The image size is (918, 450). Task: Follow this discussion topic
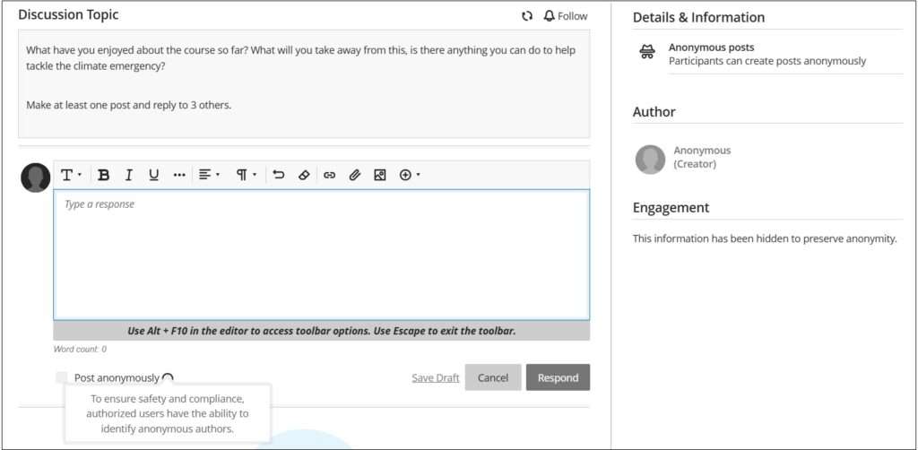566,16
